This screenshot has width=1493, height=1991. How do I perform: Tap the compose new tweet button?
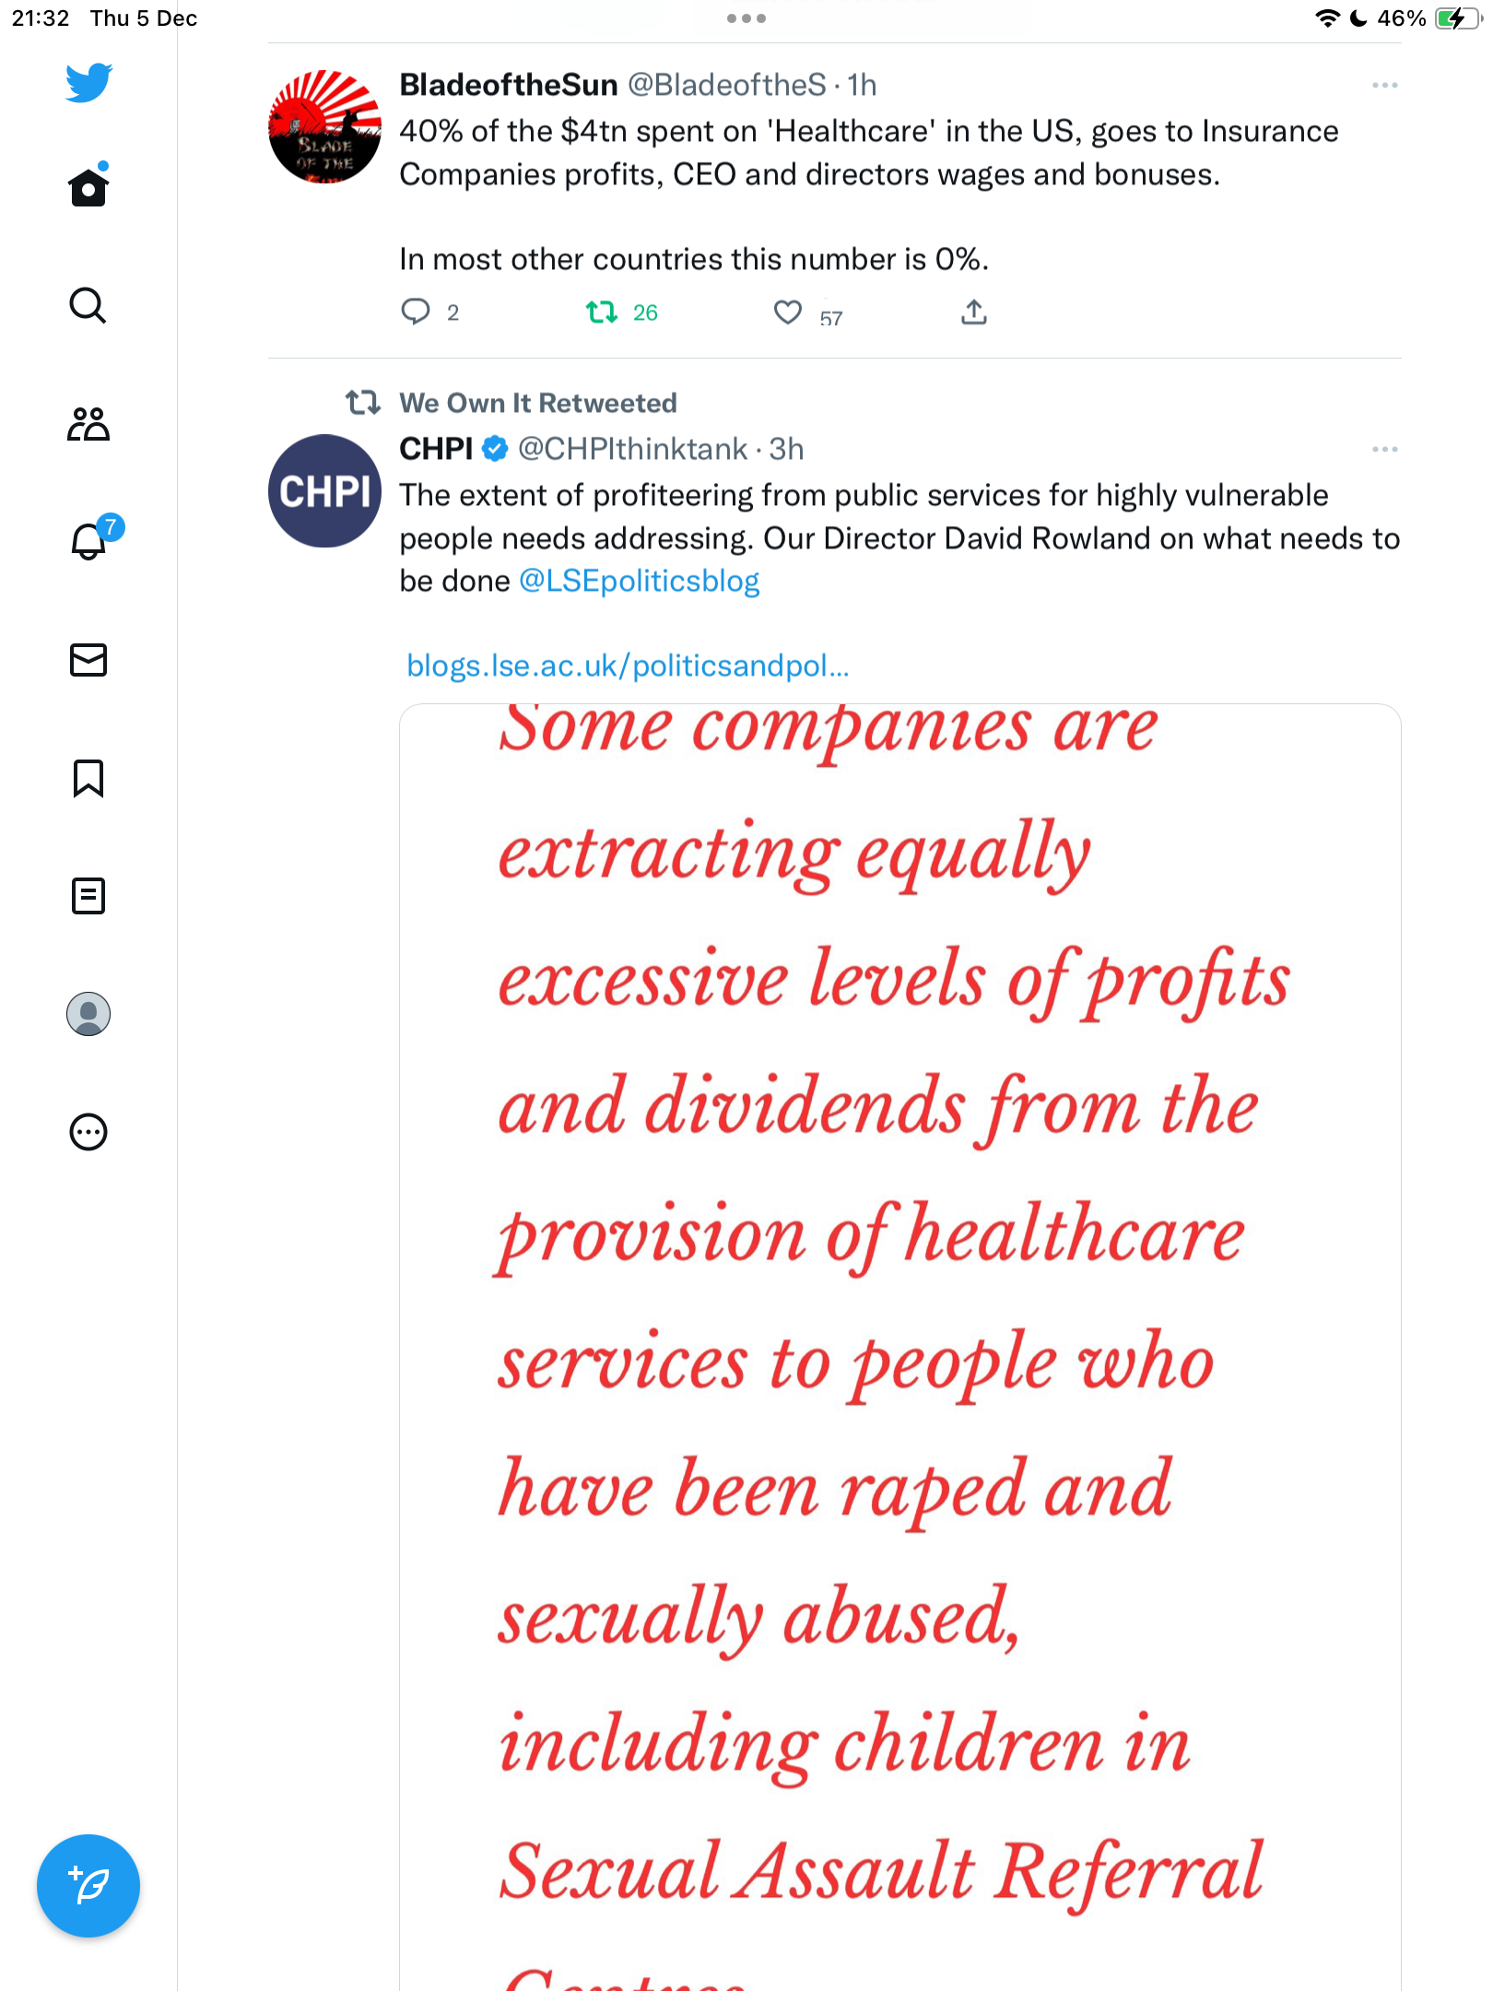[x=88, y=1886]
